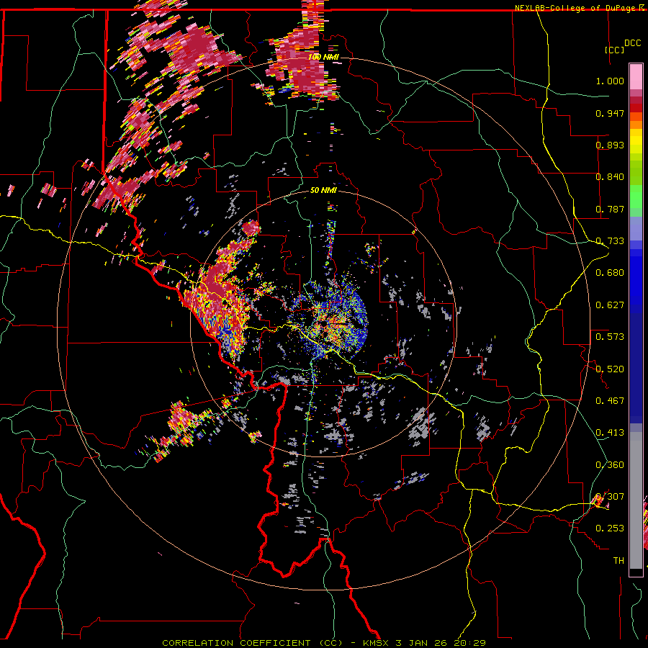
Task: Click the 0.520 legend value
Action: coord(610,369)
